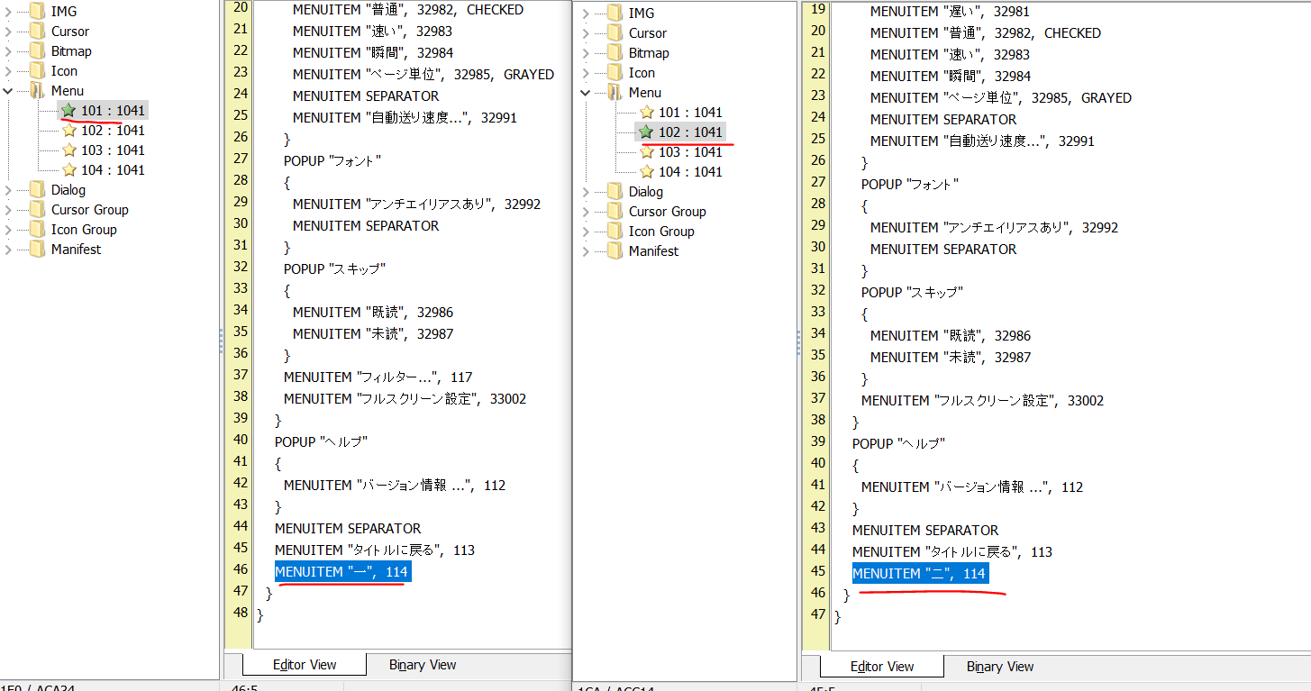
Task: Click highlighted MENUITEM 114 line in left editor
Action: 342,572
